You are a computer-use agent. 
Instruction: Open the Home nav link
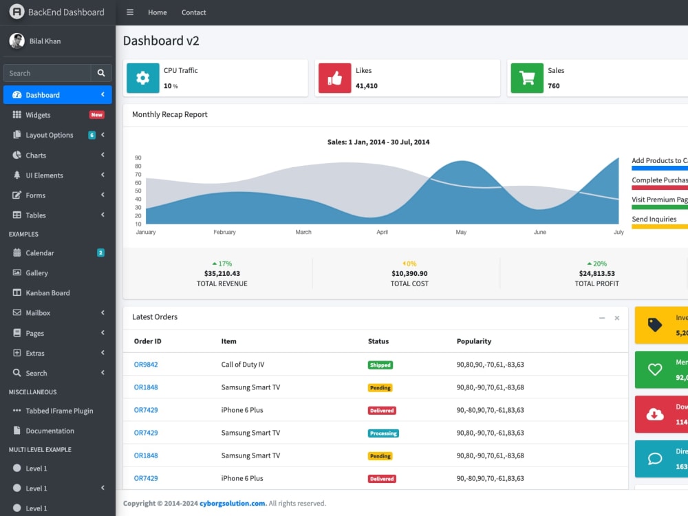tap(157, 12)
